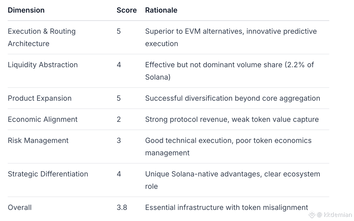Click the Economic Alignment row label
The height and width of the screenshot is (221, 354).
(43, 119)
